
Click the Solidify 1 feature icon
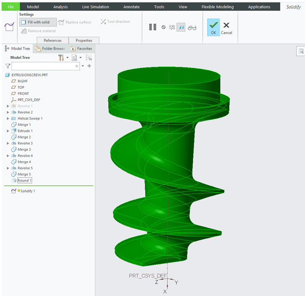coord(14,191)
